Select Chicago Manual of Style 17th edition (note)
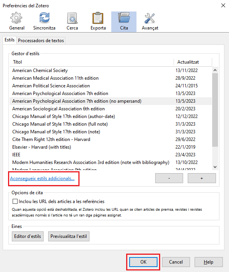Viewport: 229px width, 272px height. 110,132
